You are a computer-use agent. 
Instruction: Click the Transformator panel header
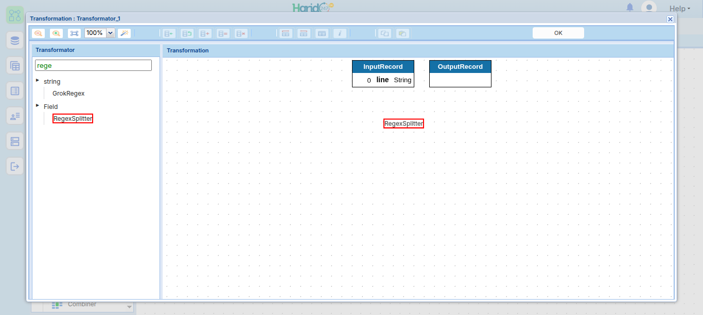tap(96, 50)
